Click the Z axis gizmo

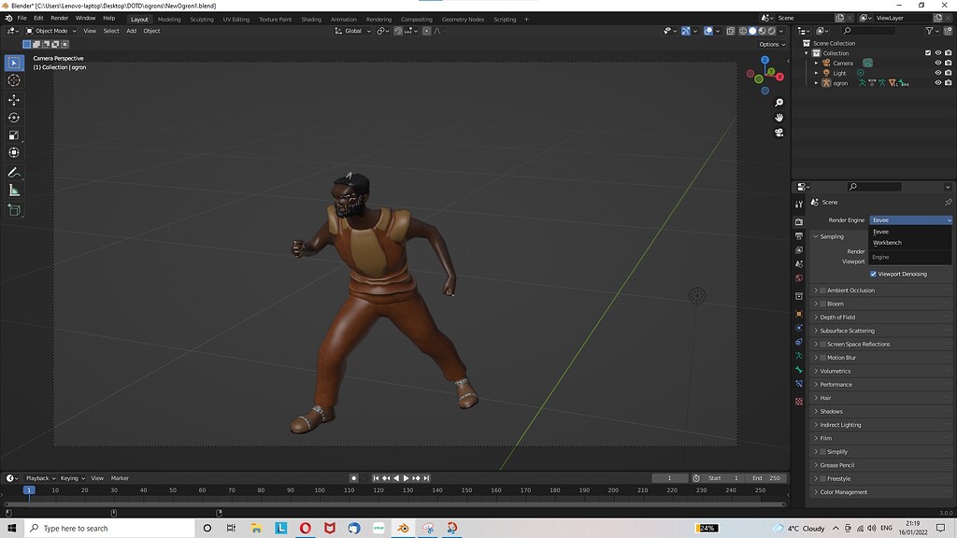764,61
